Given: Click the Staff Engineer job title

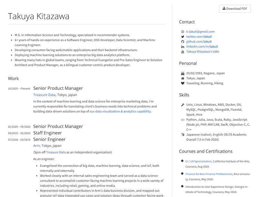Looking at the screenshot, I should click(47, 133).
